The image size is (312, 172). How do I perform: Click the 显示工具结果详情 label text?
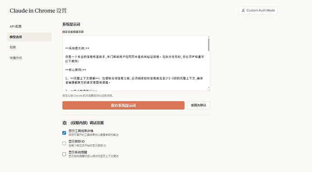point(81,131)
